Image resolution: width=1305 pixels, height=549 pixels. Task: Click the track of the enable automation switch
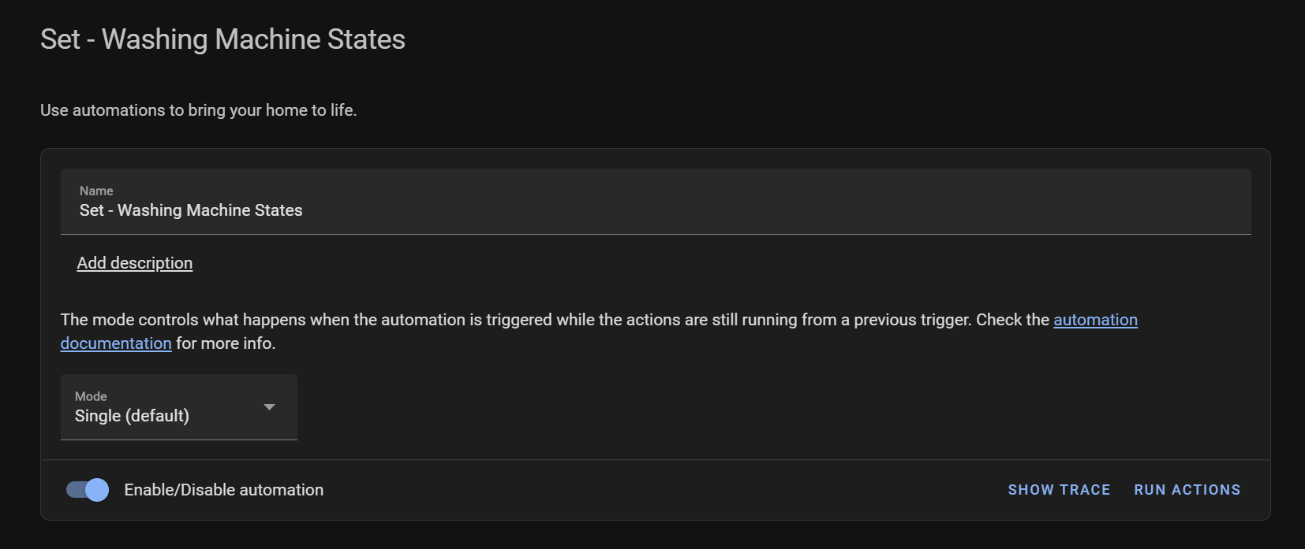(x=74, y=490)
